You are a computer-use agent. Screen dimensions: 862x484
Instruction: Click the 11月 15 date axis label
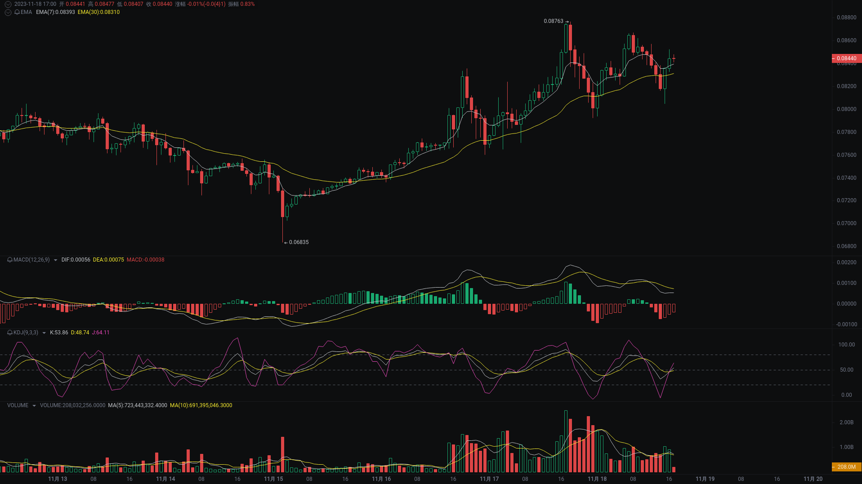pos(273,479)
